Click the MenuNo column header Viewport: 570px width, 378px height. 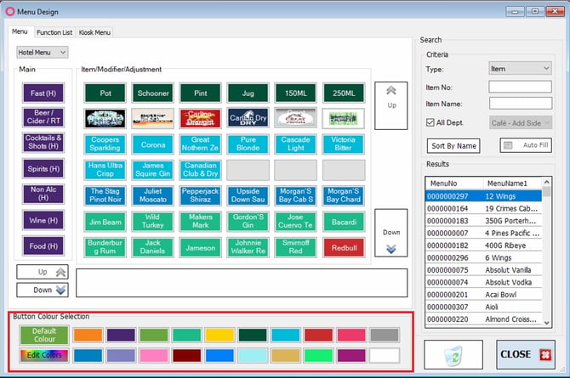(454, 183)
